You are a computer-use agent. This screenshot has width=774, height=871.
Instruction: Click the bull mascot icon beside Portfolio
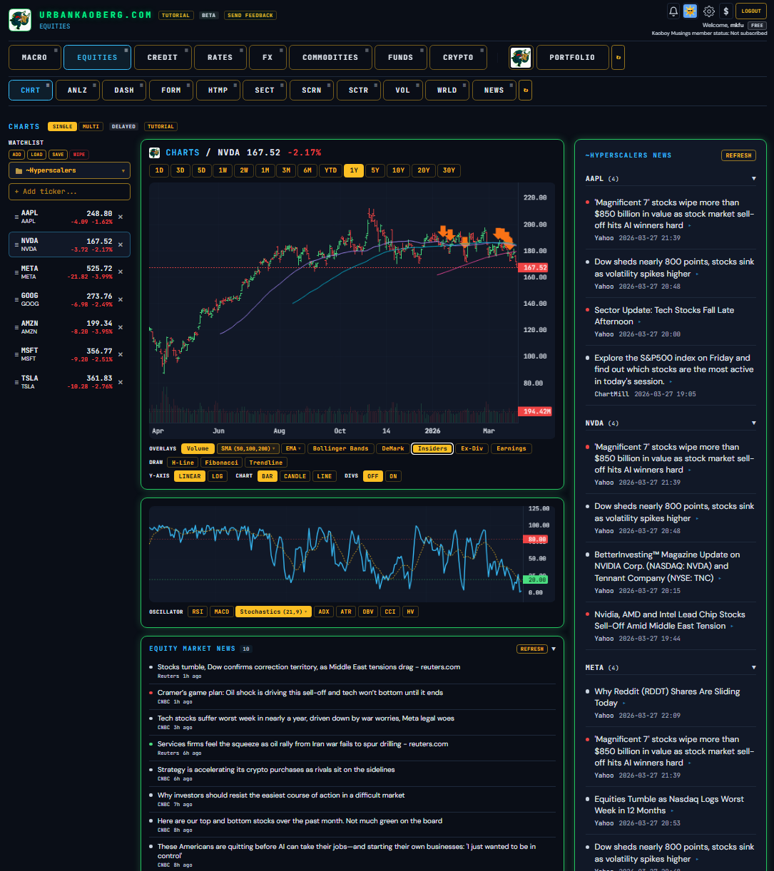click(521, 57)
